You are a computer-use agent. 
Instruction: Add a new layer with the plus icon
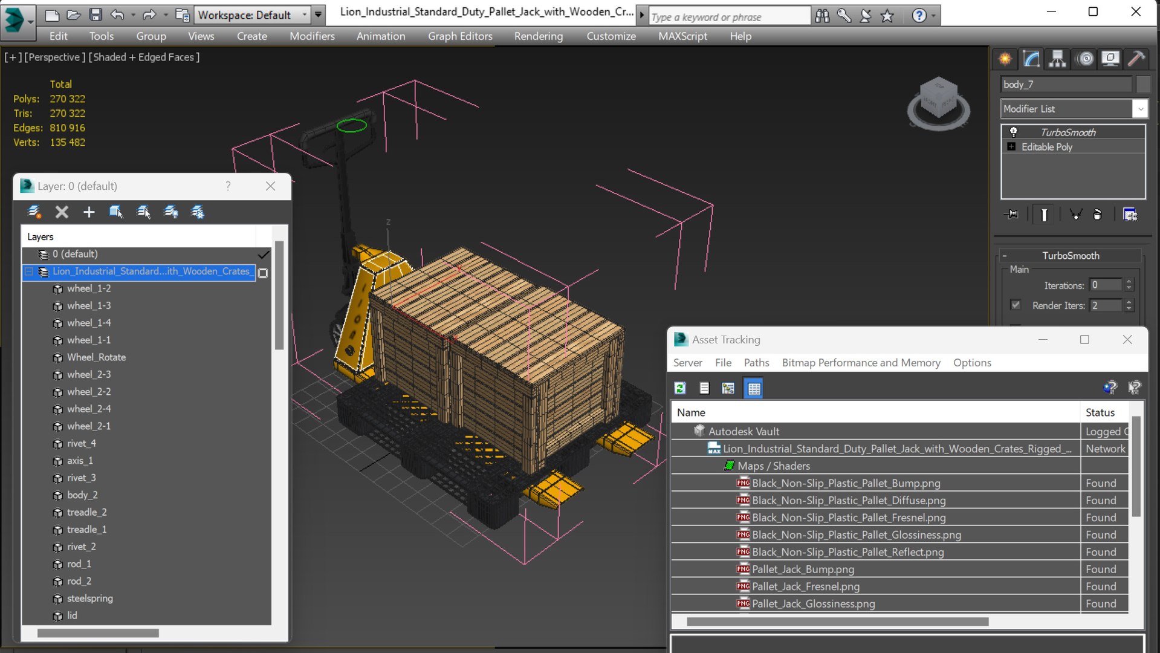[x=89, y=212]
